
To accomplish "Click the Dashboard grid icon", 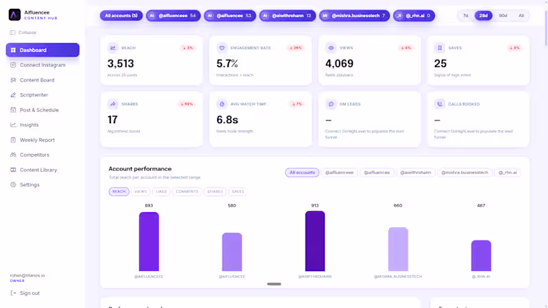I will point(13,50).
